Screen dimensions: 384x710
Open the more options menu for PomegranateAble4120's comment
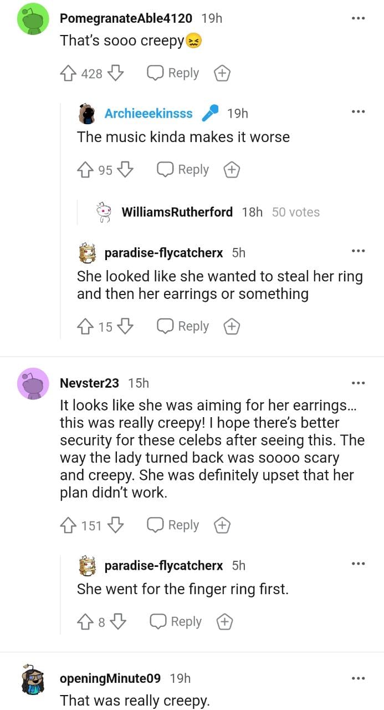click(359, 18)
